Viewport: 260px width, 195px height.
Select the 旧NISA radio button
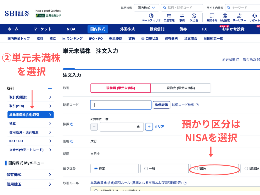[246, 168]
